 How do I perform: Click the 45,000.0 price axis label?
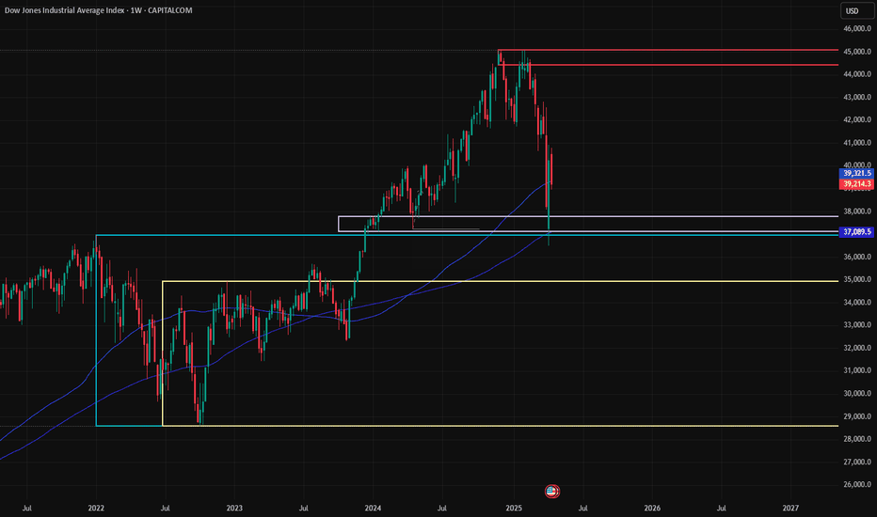(x=857, y=52)
